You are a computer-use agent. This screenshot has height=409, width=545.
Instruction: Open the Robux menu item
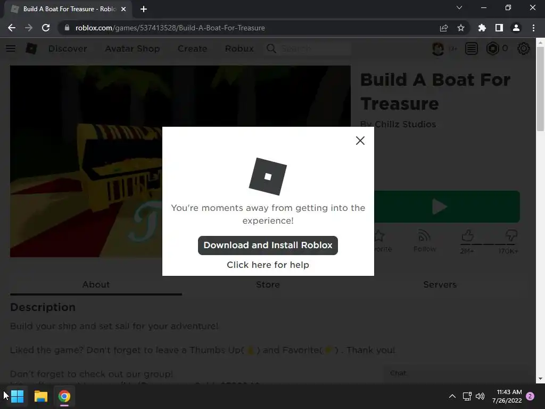(x=239, y=48)
